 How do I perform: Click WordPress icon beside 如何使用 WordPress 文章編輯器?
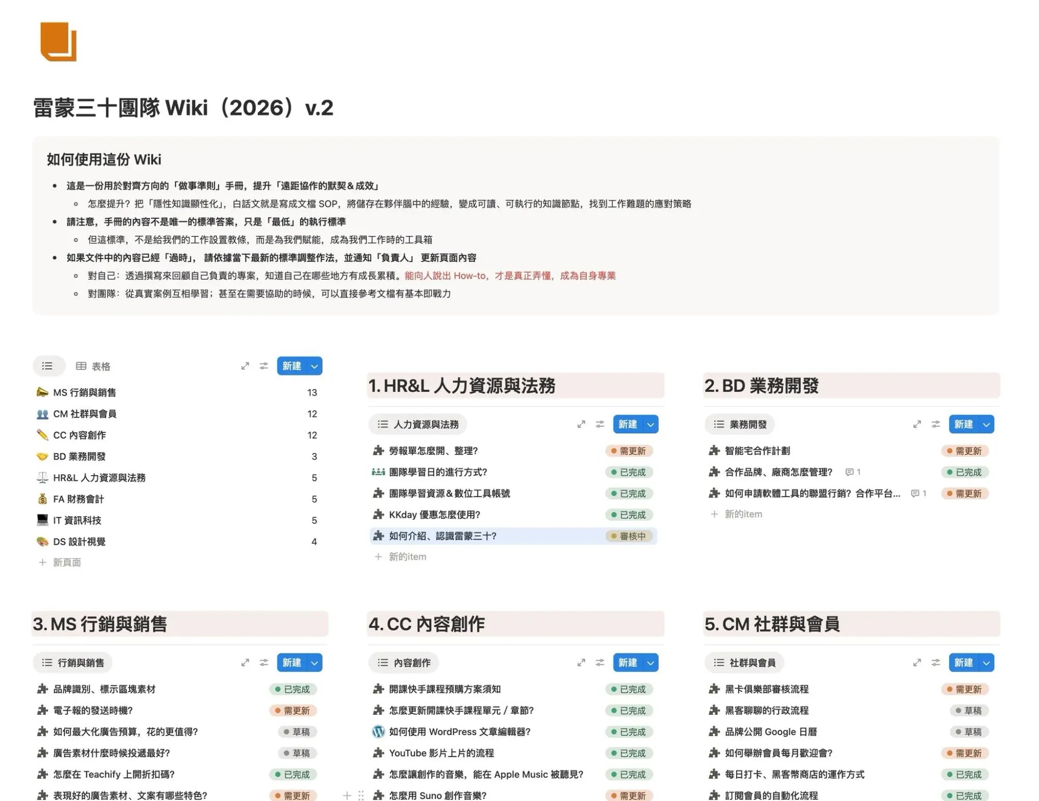click(378, 732)
